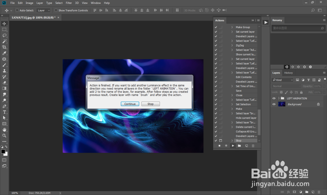This screenshot has width=327, height=195.
Task: Hide the Background layer visibility eye
Action: click(x=274, y=105)
